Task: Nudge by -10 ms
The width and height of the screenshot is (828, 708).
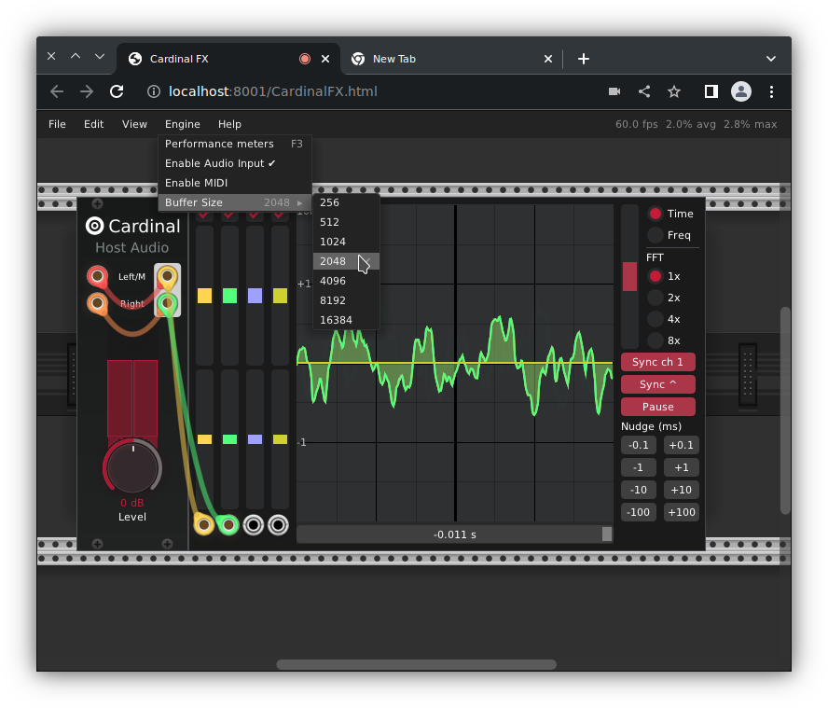Action: (639, 490)
